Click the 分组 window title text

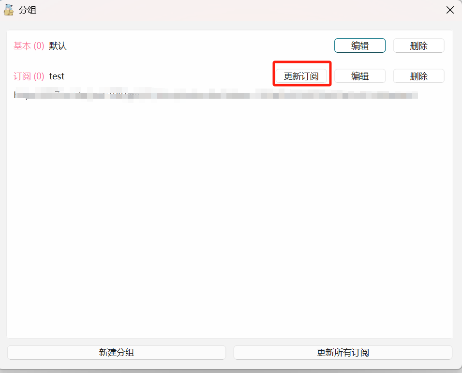[x=28, y=10]
